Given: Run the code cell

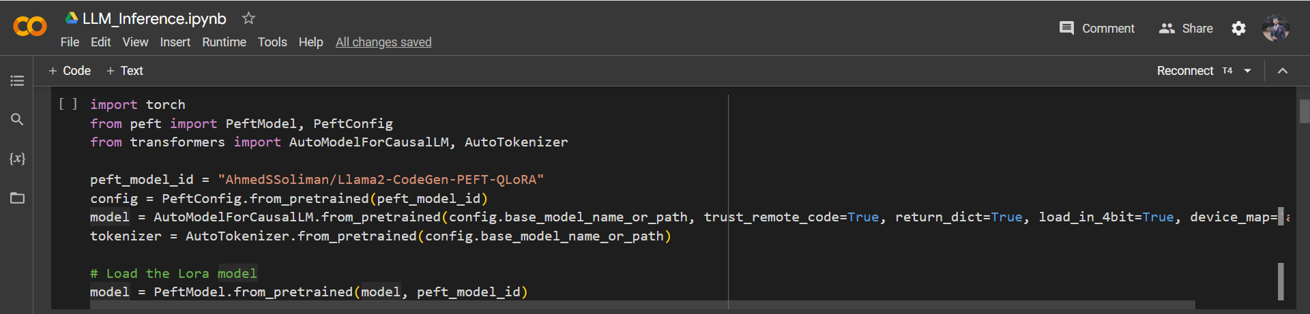Looking at the screenshot, I should tap(68, 104).
